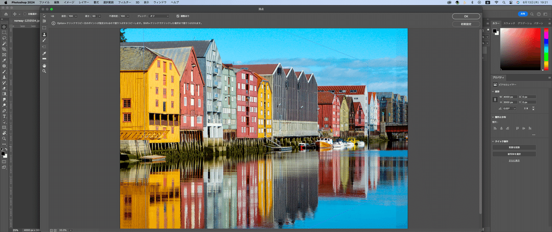Collapse the 変形 section in Properties
This screenshot has width=552, height=232.
click(493, 91)
